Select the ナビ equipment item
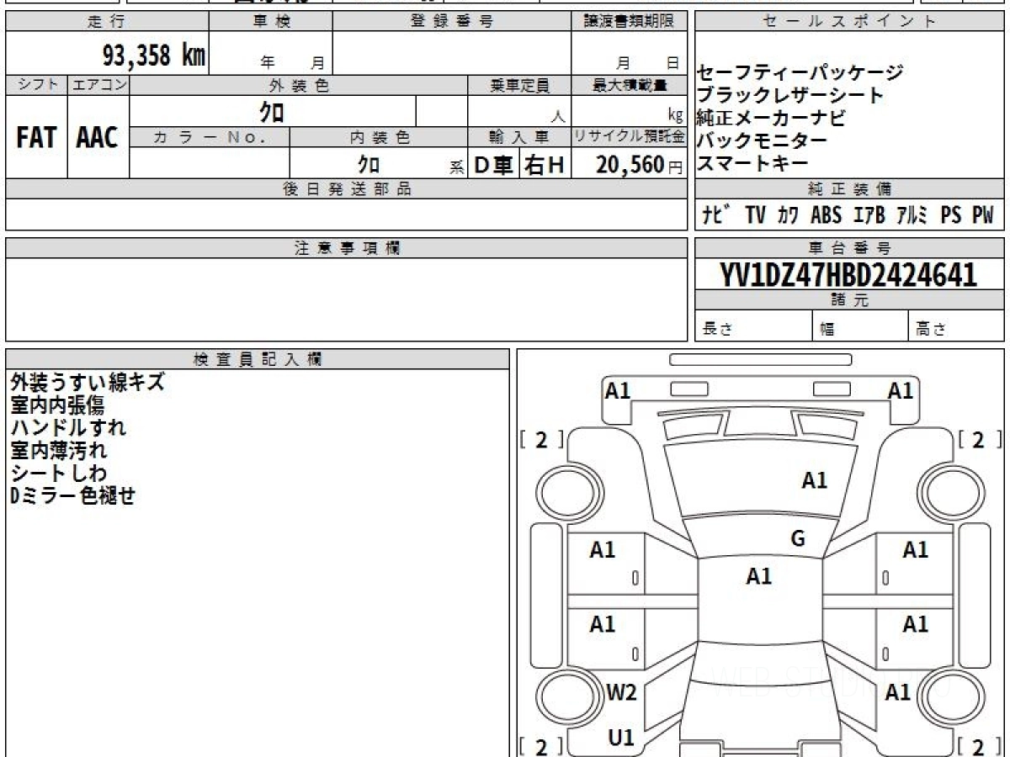 click(717, 215)
